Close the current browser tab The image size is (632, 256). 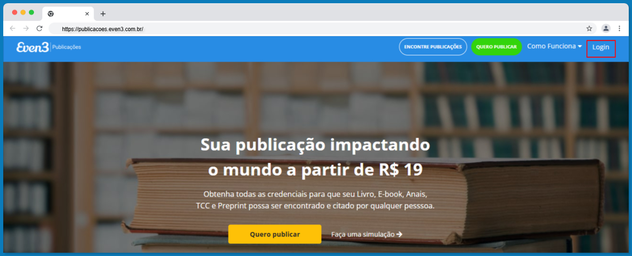click(x=87, y=14)
